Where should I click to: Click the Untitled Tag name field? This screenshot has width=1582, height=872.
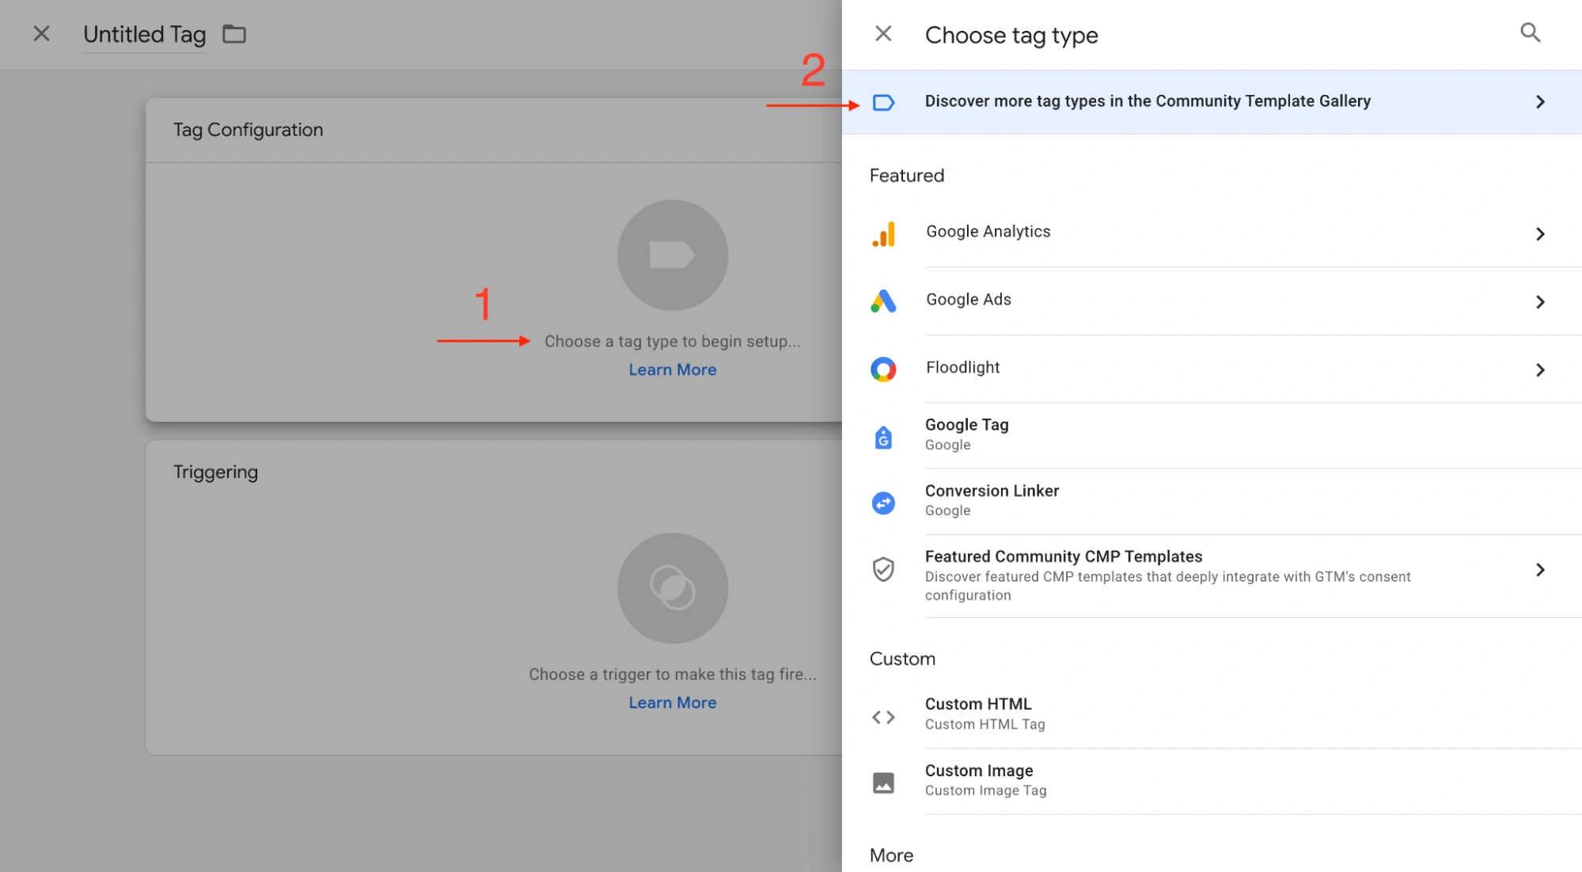point(144,35)
